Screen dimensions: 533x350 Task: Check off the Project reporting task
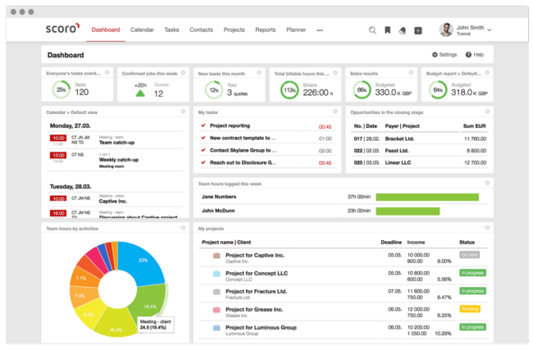203,126
